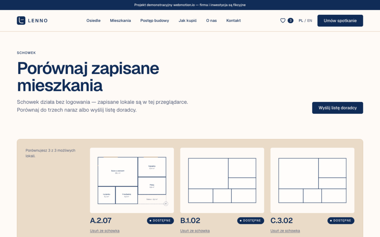Click the SCHOWEK section label

[26, 53]
